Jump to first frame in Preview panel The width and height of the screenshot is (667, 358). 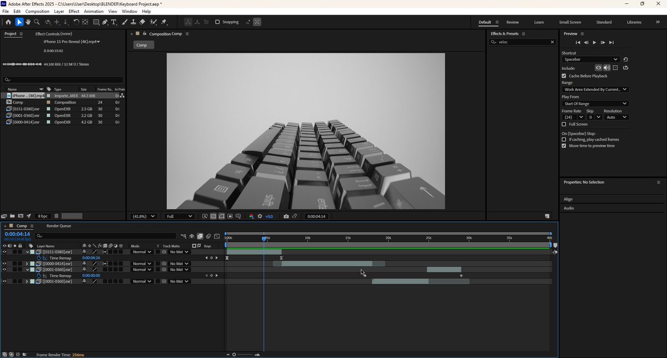578,42
